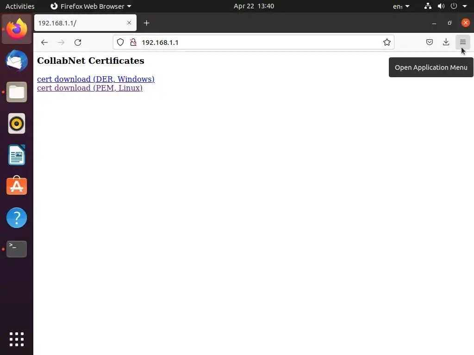Go back one page

point(44,42)
